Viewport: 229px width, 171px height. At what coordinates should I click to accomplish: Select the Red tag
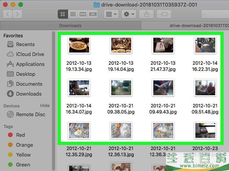coord(16,135)
